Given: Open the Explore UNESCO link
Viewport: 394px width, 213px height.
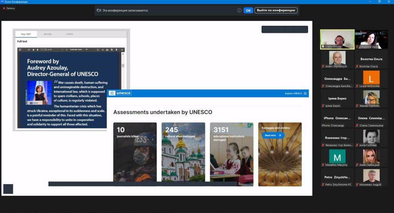Looking at the screenshot, I should 293,93.
